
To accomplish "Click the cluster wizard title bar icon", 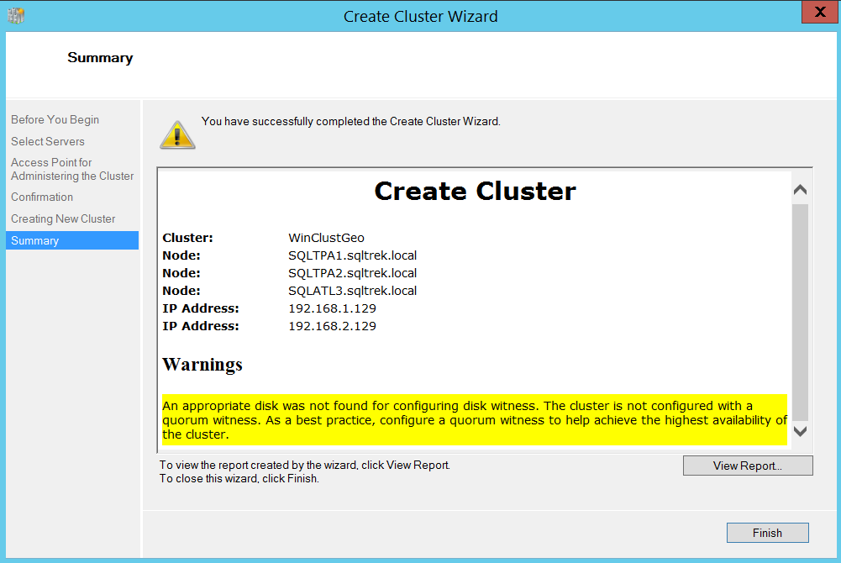I will tap(16, 16).
